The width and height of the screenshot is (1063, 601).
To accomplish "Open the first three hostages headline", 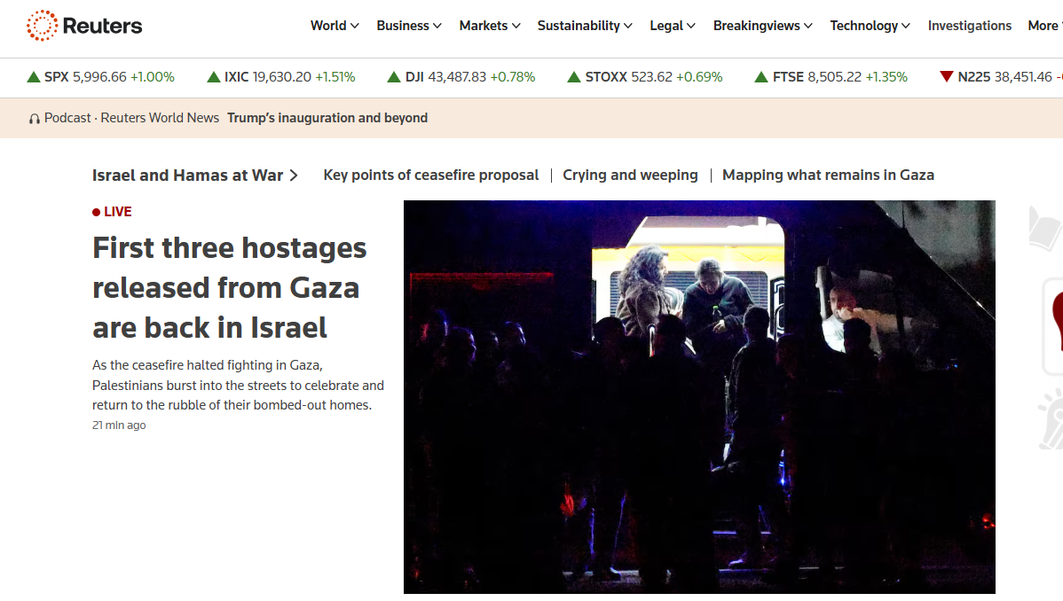I will 229,288.
